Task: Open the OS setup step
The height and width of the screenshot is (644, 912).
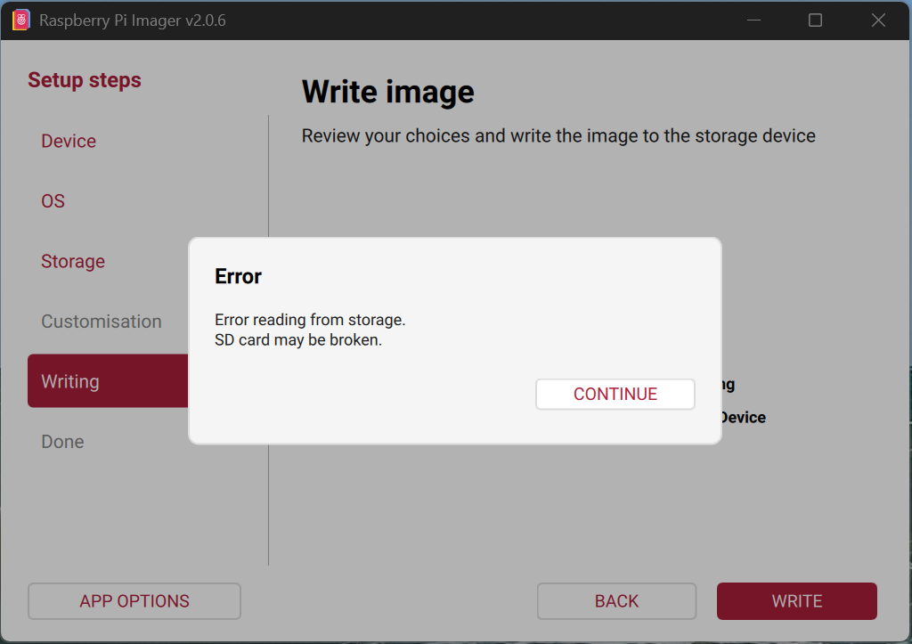Action: click(53, 201)
